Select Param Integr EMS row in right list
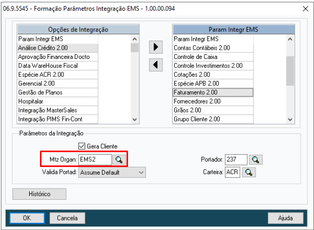This screenshot has width=314, height=230. tap(213, 39)
